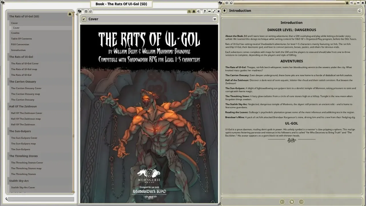Viewport: 366px width, 206px height.
Task: Go to the previous page with the left arrow
Action: point(282,202)
